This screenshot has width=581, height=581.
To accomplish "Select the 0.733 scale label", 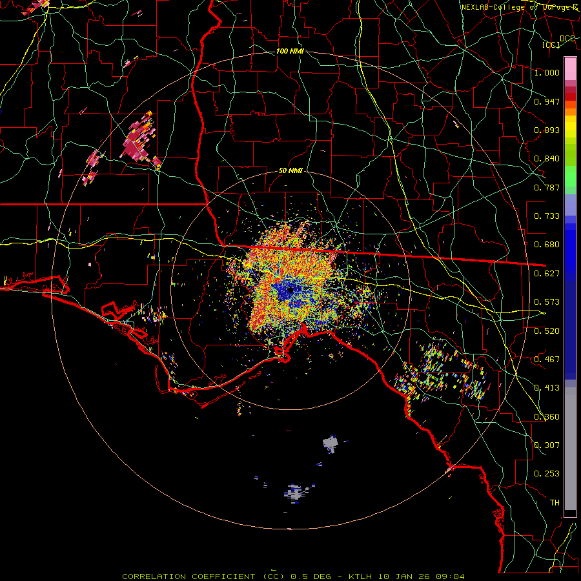I will tap(547, 216).
